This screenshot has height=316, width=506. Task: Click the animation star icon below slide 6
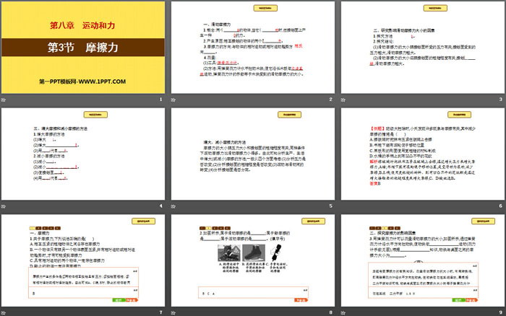click(344, 205)
